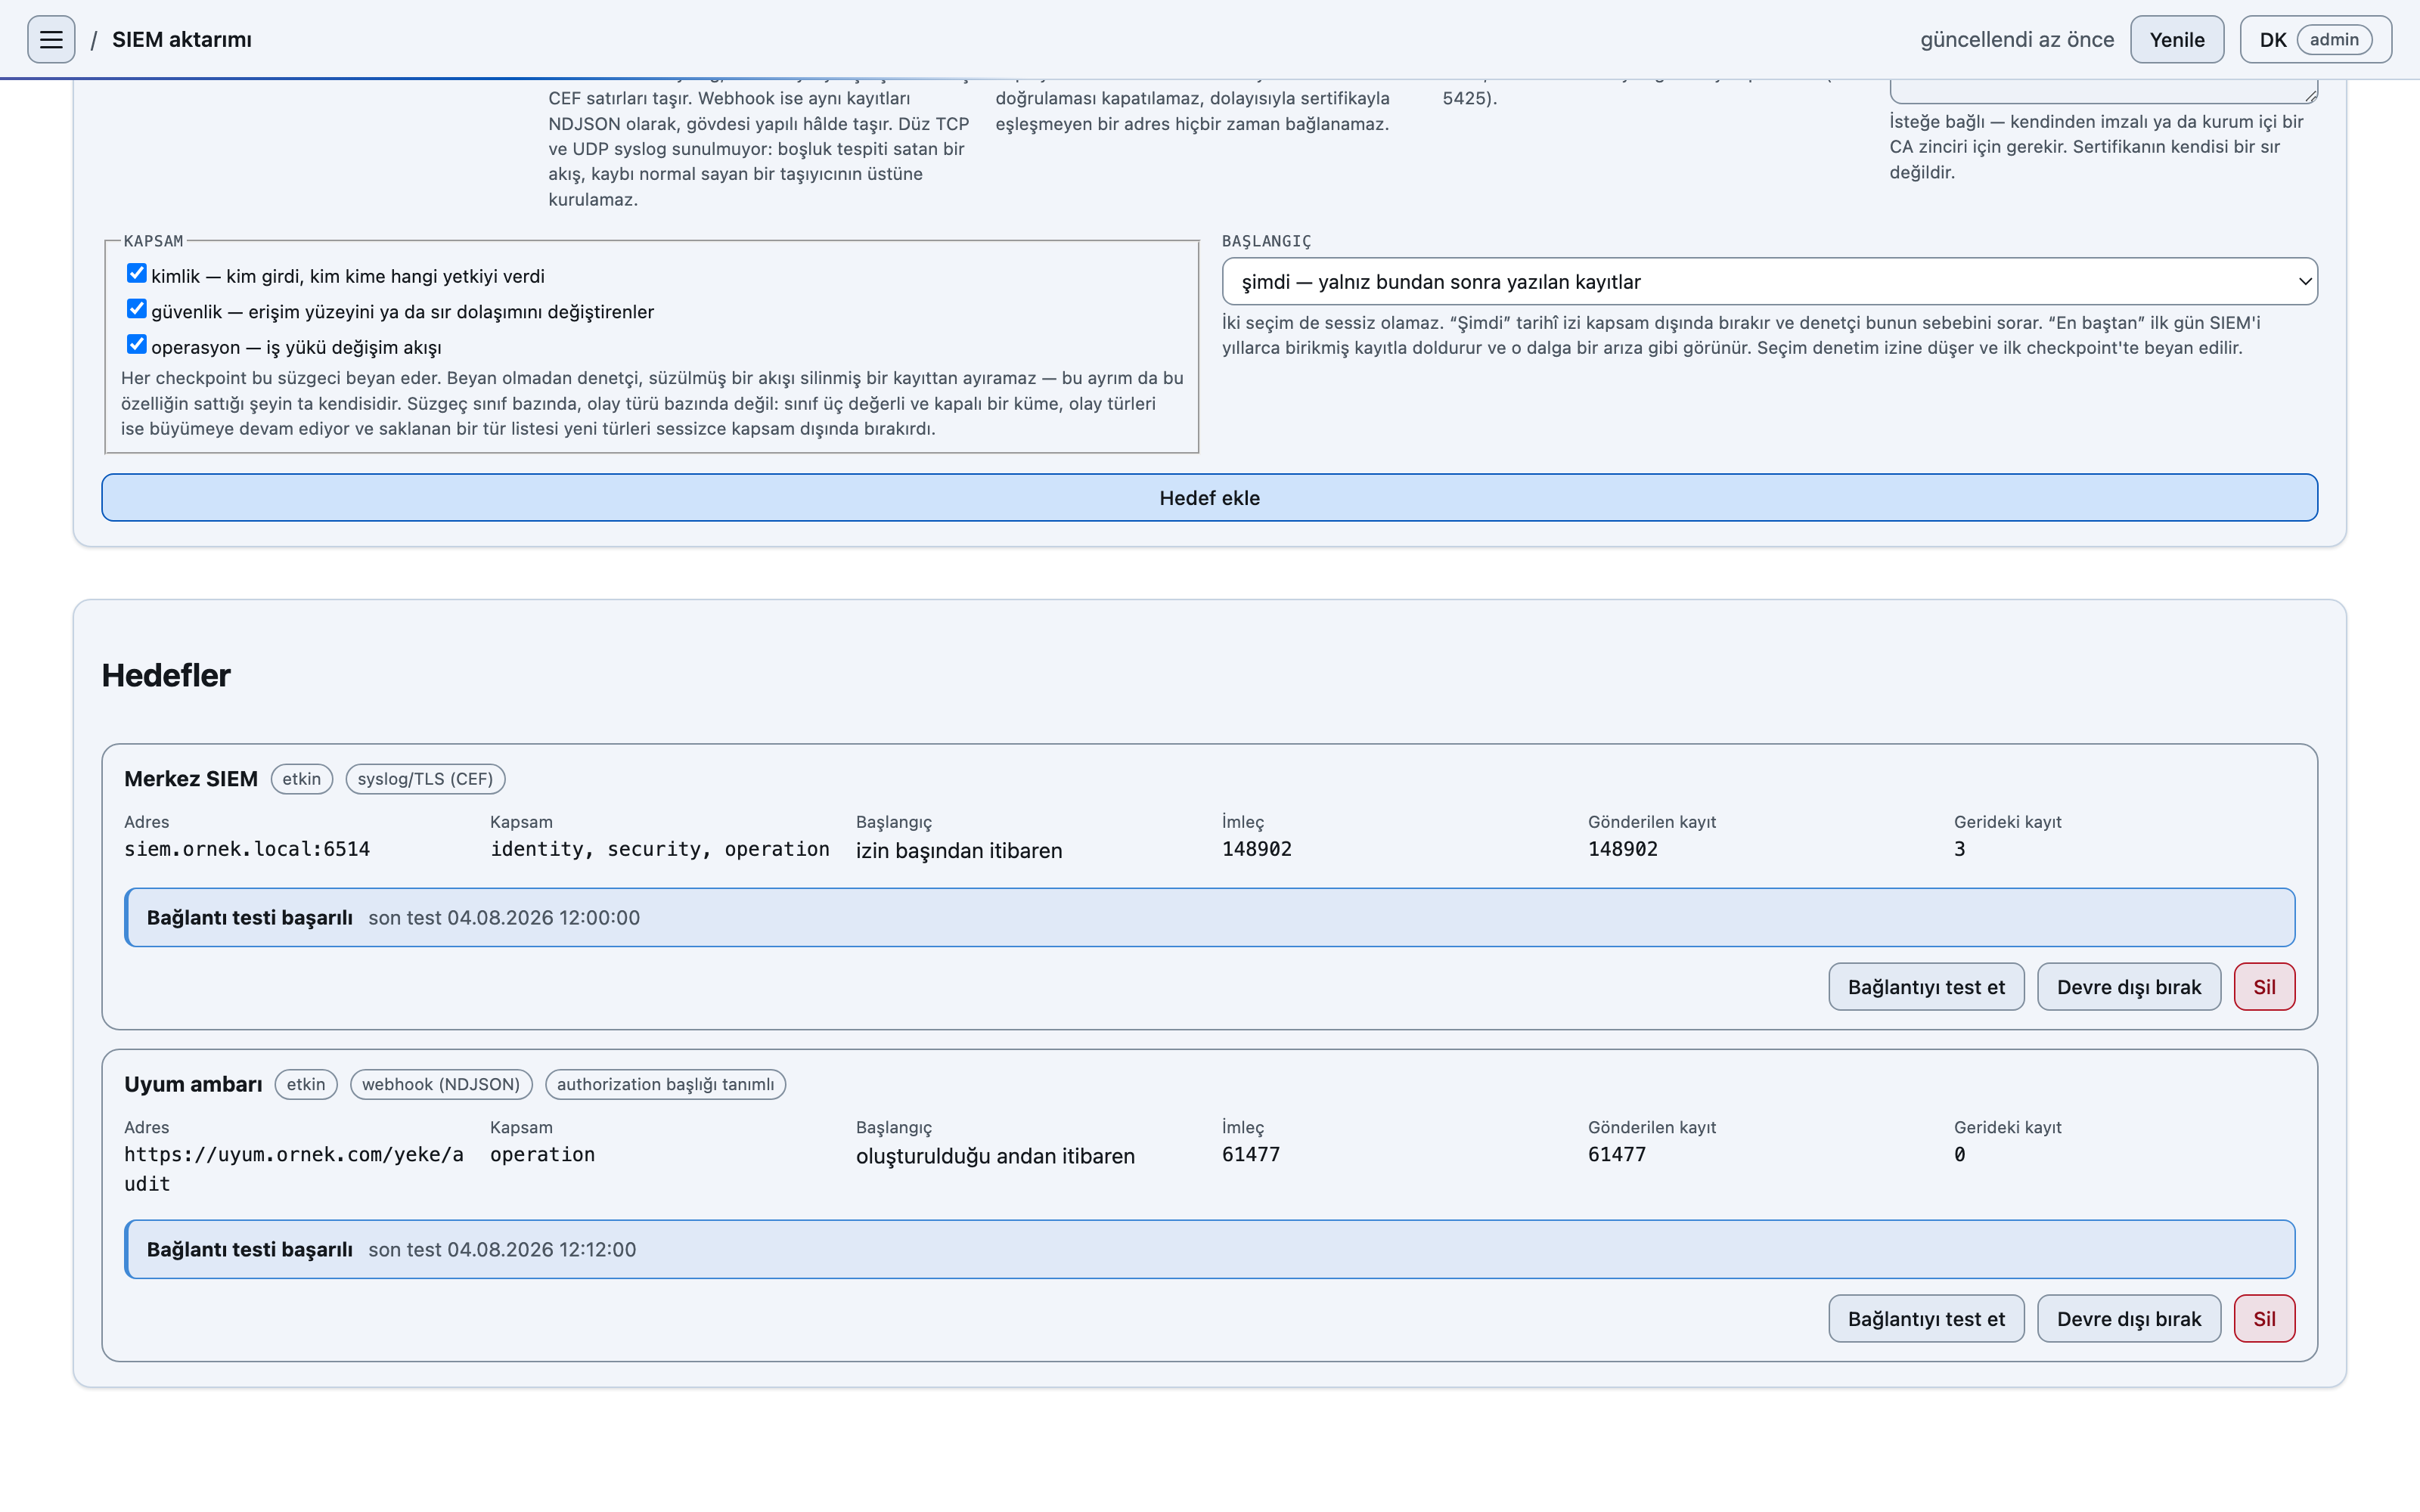
Task: Click Merkez SIEM Gerideki kayıt value 3
Action: click(1960, 849)
